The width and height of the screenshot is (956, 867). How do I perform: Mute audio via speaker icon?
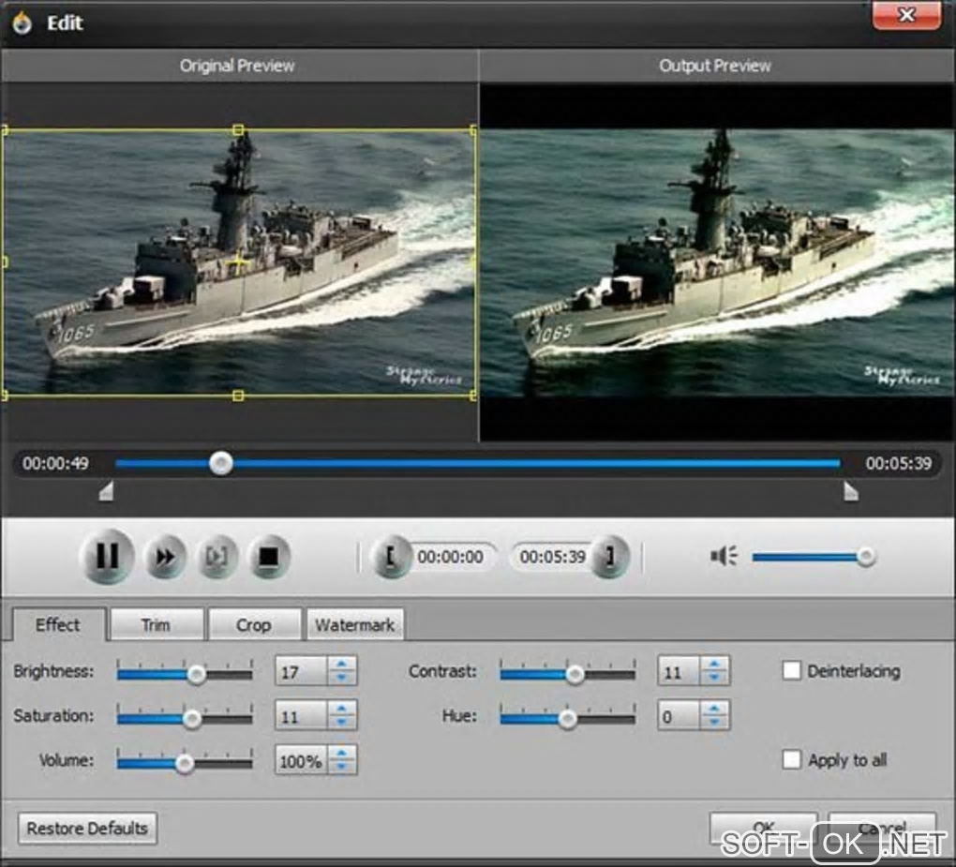click(x=724, y=556)
